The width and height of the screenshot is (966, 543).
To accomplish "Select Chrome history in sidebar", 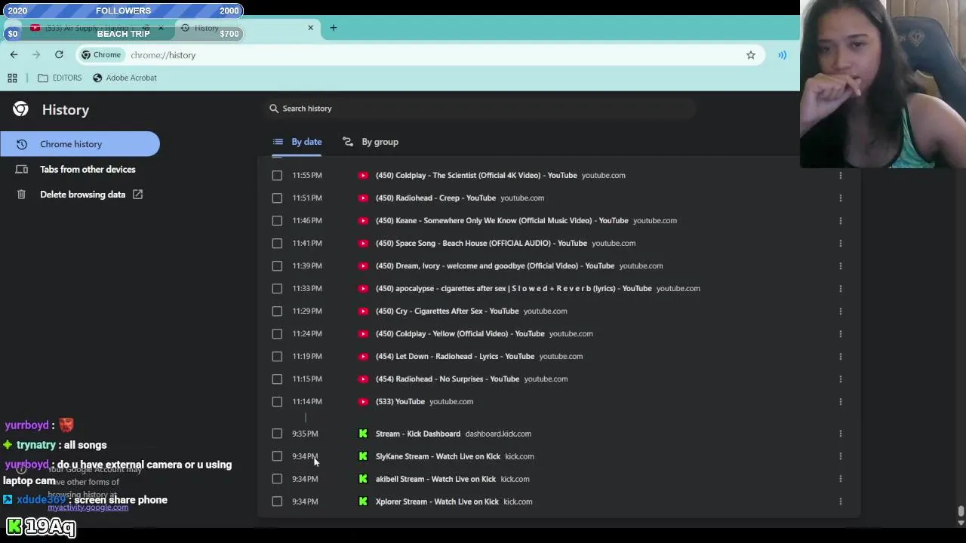I will coord(80,144).
